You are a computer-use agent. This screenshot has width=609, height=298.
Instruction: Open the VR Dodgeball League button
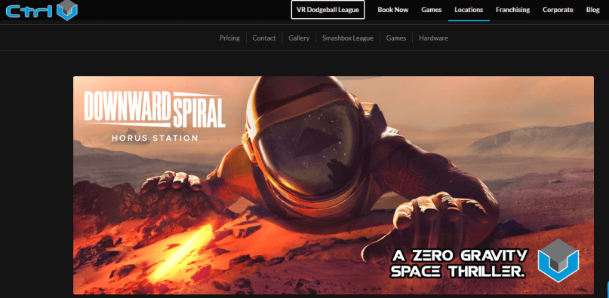pos(328,10)
